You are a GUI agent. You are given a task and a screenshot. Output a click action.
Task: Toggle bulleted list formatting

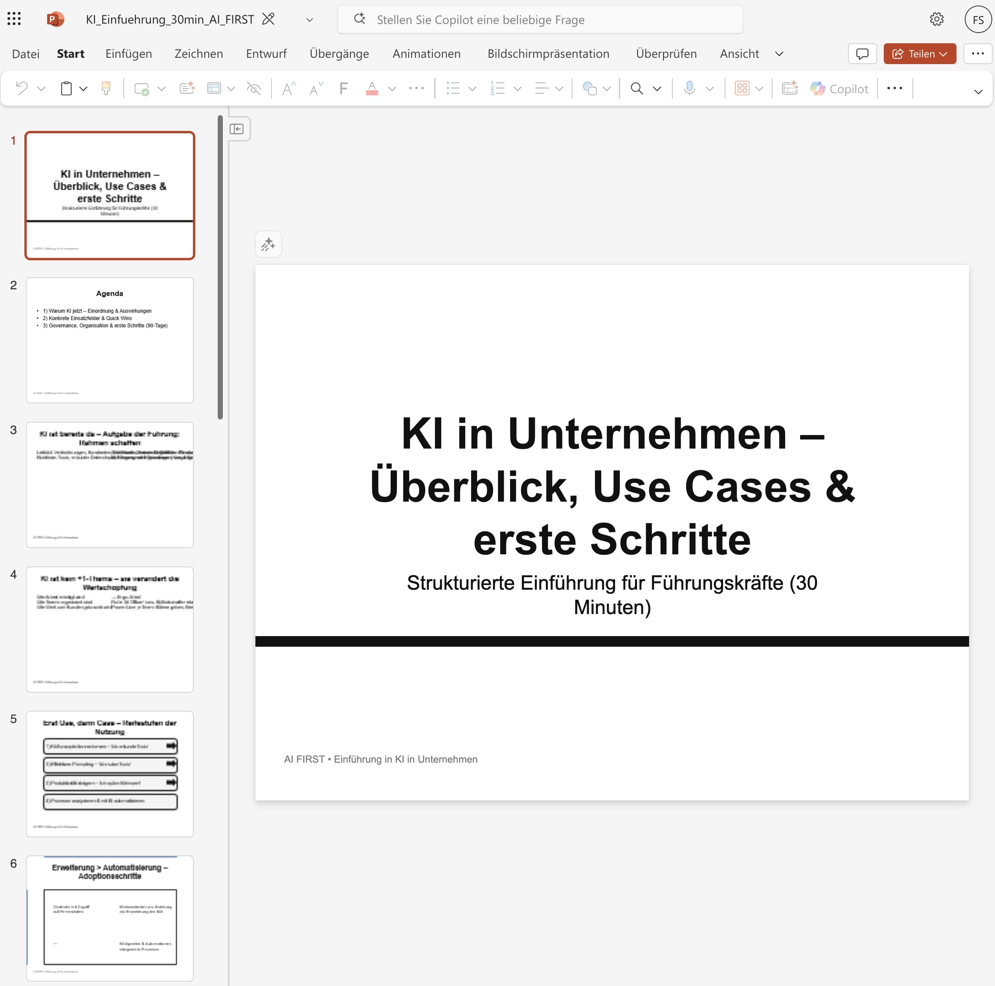coord(453,88)
